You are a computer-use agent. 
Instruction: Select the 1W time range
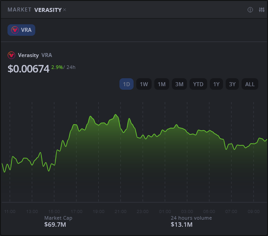pos(144,84)
